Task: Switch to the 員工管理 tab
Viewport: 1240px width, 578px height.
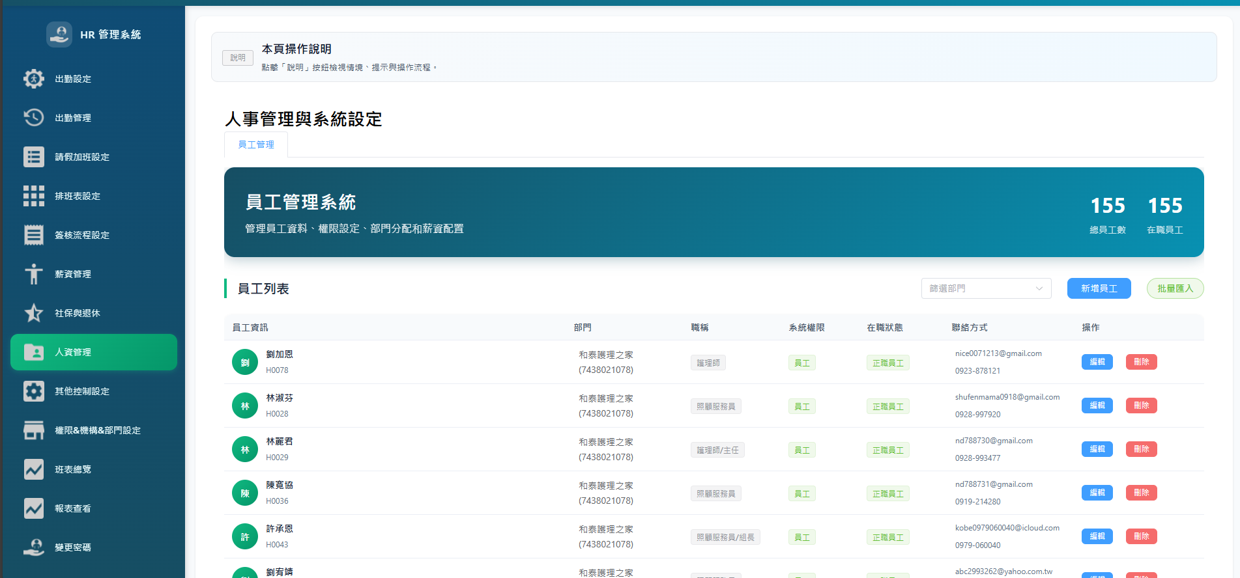Action: pyautogui.click(x=256, y=144)
